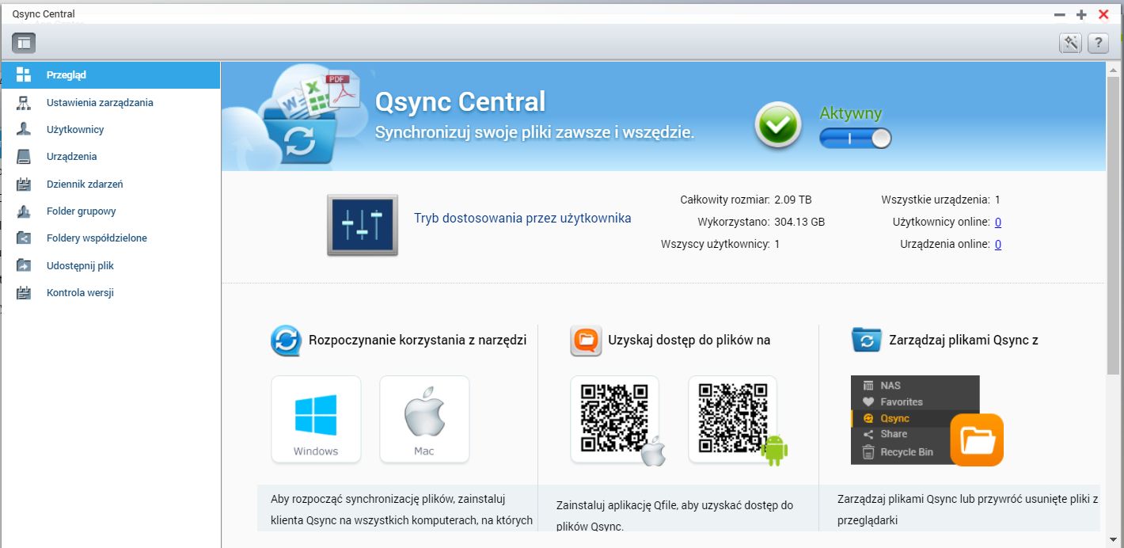This screenshot has height=548, width=1124.
Task: Open help with the question mark icon
Action: pyautogui.click(x=1098, y=43)
